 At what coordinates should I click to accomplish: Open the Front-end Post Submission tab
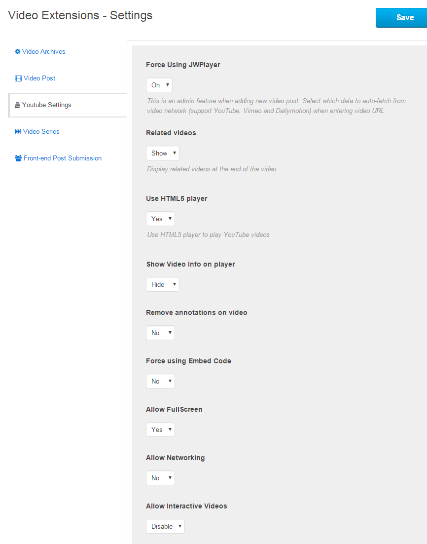click(63, 158)
